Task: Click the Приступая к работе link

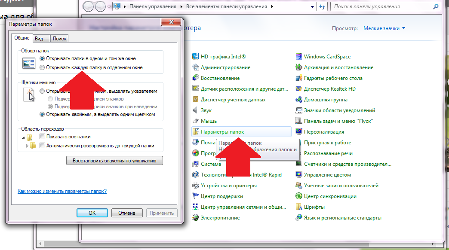Action: point(327,143)
